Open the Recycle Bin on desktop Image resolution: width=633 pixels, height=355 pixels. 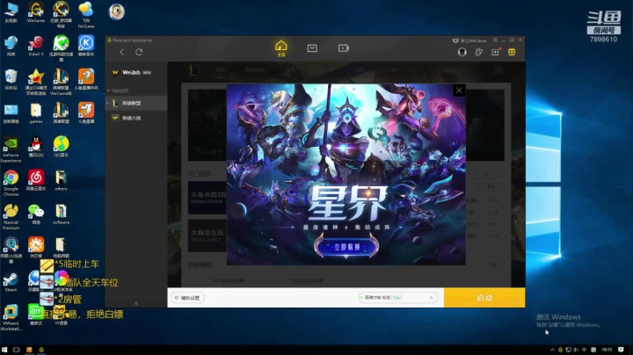click(x=11, y=79)
